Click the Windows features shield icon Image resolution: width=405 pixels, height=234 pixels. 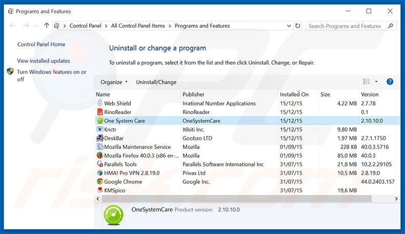10,72
